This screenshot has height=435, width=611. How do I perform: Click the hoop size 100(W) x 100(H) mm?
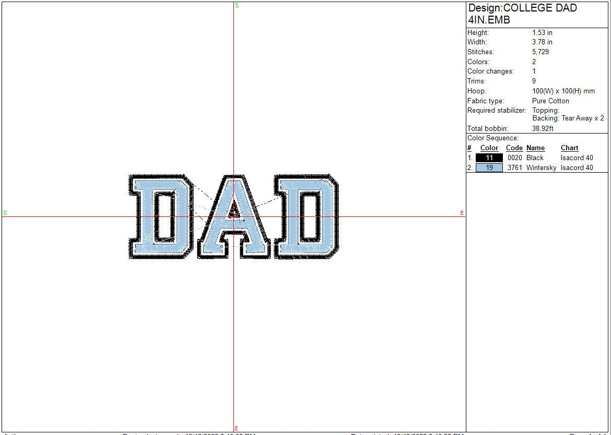(563, 91)
